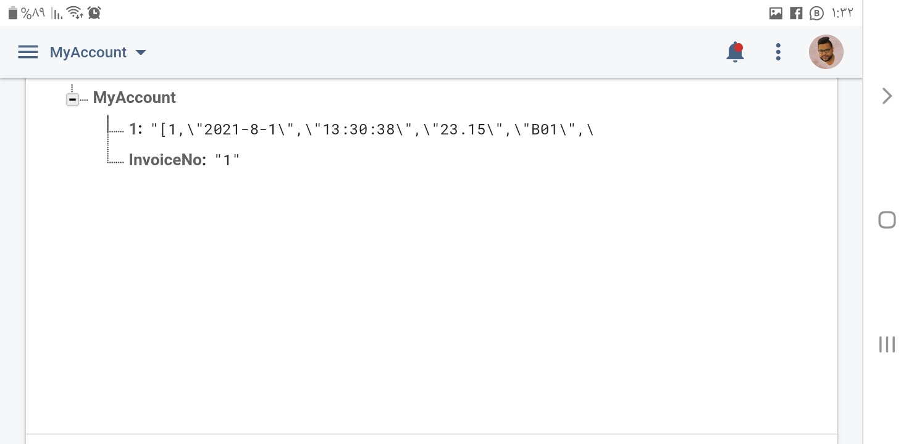This screenshot has height=444, width=914.
Task: Tap the Android home button
Action: tap(887, 220)
